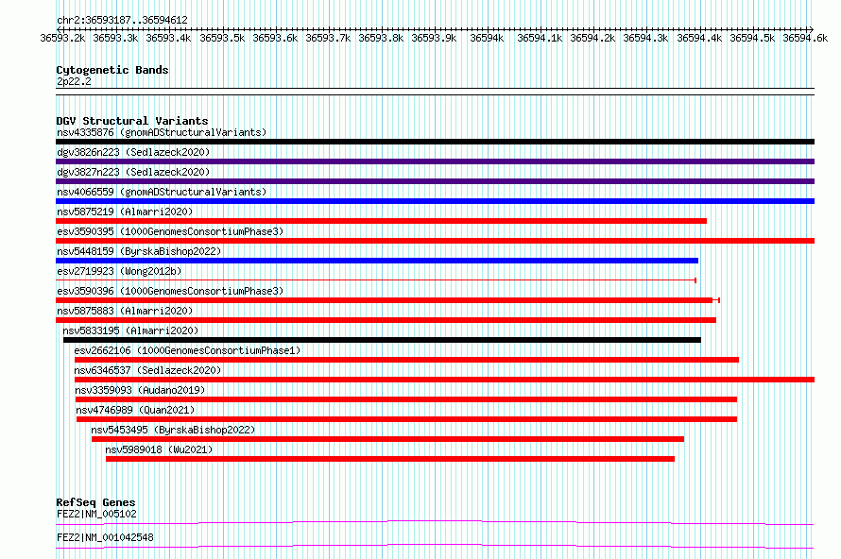Open esv2662106 1000GenomesConsortiumPhase1 label
The width and height of the screenshot is (841, 559).
click(187, 350)
